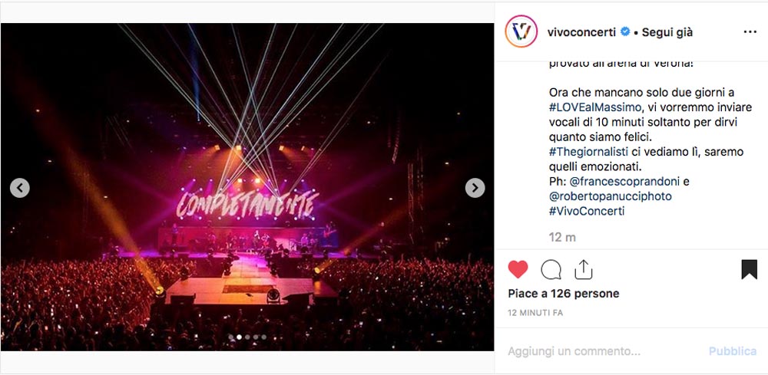Image resolution: width=768 pixels, height=375 pixels.
Task: Go to previous photo with left arrow
Action: pyautogui.click(x=20, y=188)
